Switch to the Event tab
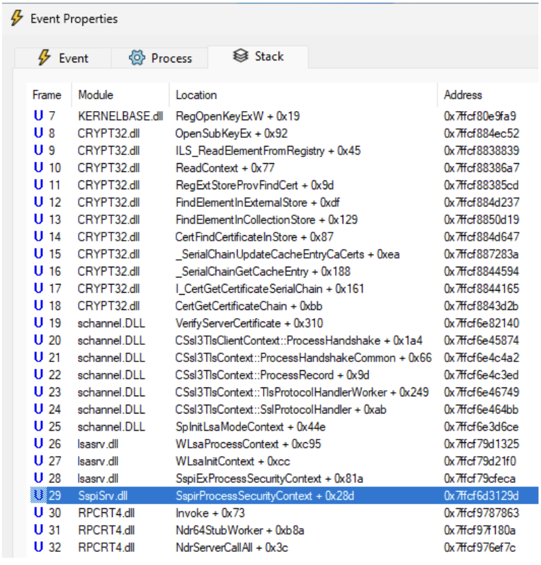The image size is (541, 565). pos(62,58)
